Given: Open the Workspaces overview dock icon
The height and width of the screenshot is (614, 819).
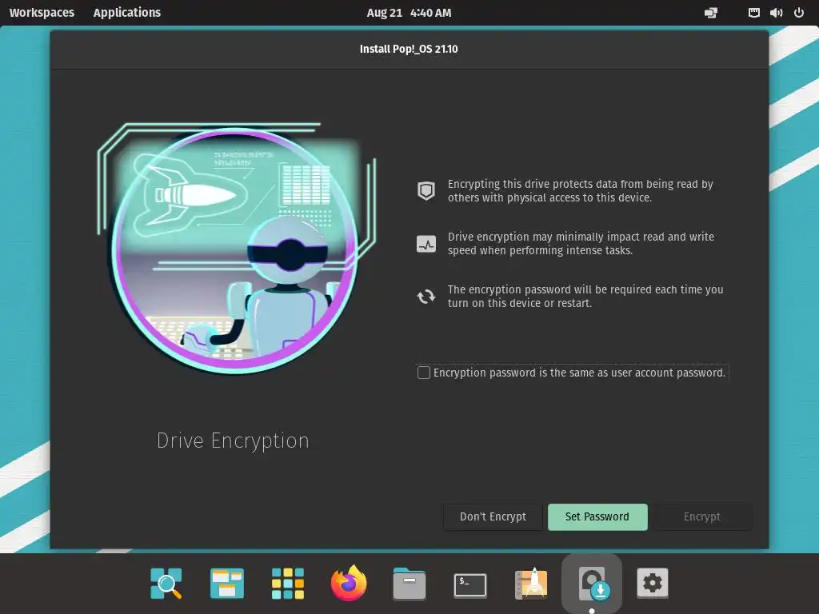Looking at the screenshot, I should 226,583.
